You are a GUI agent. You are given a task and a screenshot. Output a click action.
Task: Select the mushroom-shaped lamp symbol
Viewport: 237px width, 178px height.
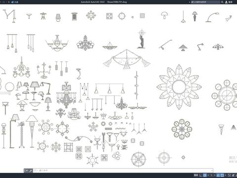click(x=164, y=15)
